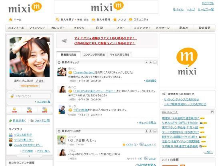The image size is (220, 166).
Task: Open the サービス一覧 link
Action: point(206,10)
